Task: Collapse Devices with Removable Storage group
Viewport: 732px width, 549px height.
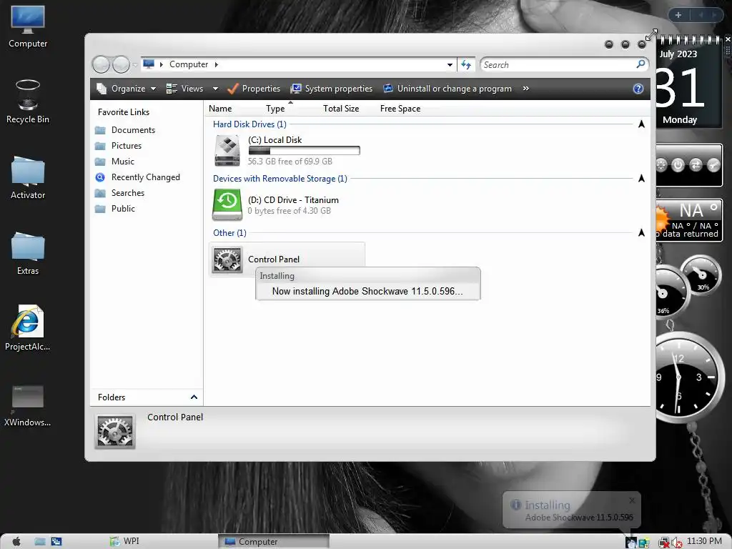Action: point(641,178)
